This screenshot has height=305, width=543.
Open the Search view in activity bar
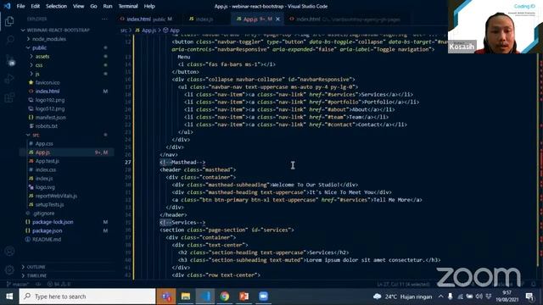coord(9,40)
